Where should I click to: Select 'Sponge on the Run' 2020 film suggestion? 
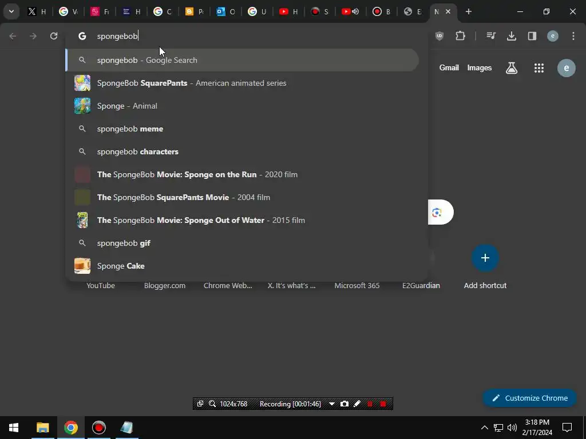click(242, 174)
